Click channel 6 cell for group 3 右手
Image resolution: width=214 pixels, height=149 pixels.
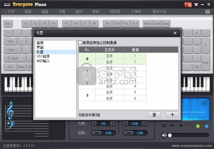pyautogui.click(x=135, y=98)
